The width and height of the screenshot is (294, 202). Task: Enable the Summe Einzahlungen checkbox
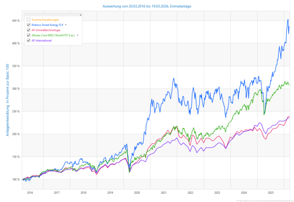[x=29, y=20]
